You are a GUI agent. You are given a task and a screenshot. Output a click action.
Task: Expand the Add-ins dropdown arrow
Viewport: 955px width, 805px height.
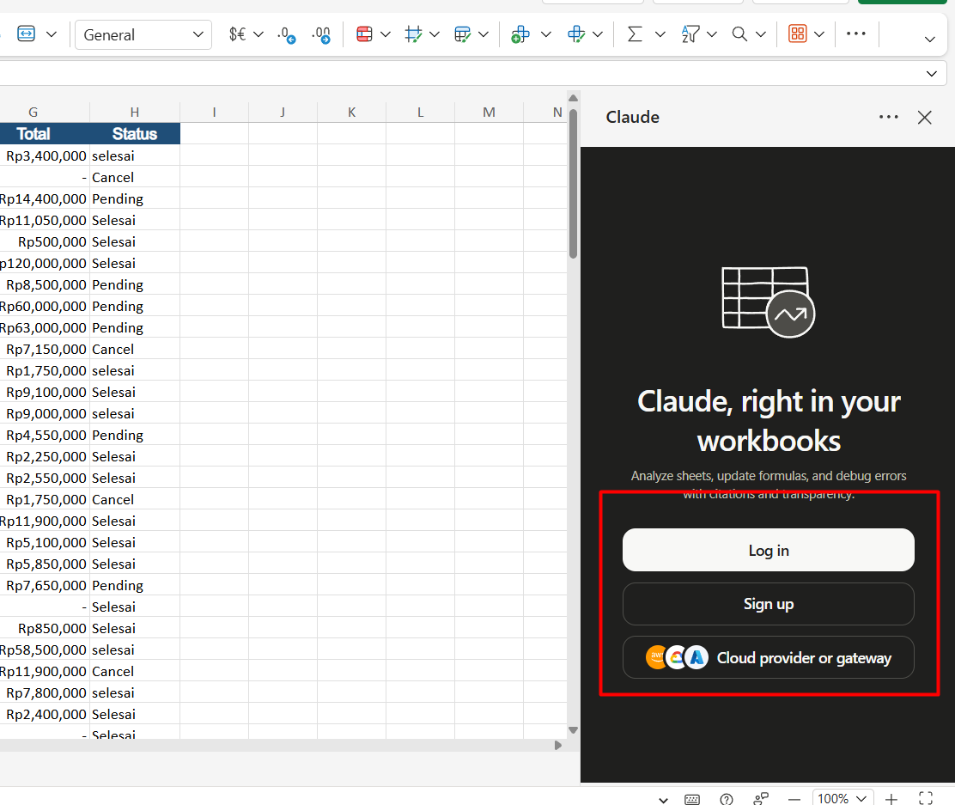(x=819, y=34)
